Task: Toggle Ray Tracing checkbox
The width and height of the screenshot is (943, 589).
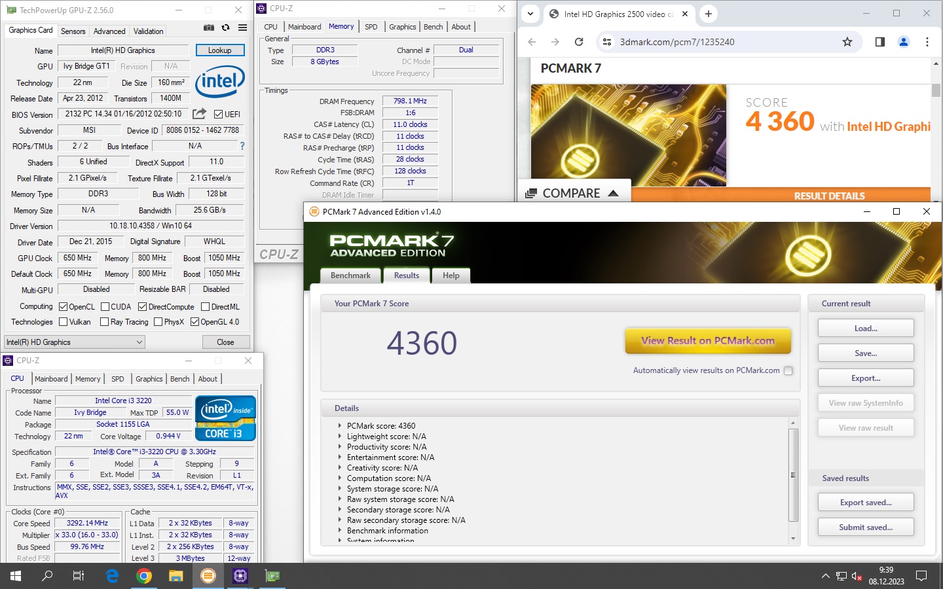Action: [104, 321]
